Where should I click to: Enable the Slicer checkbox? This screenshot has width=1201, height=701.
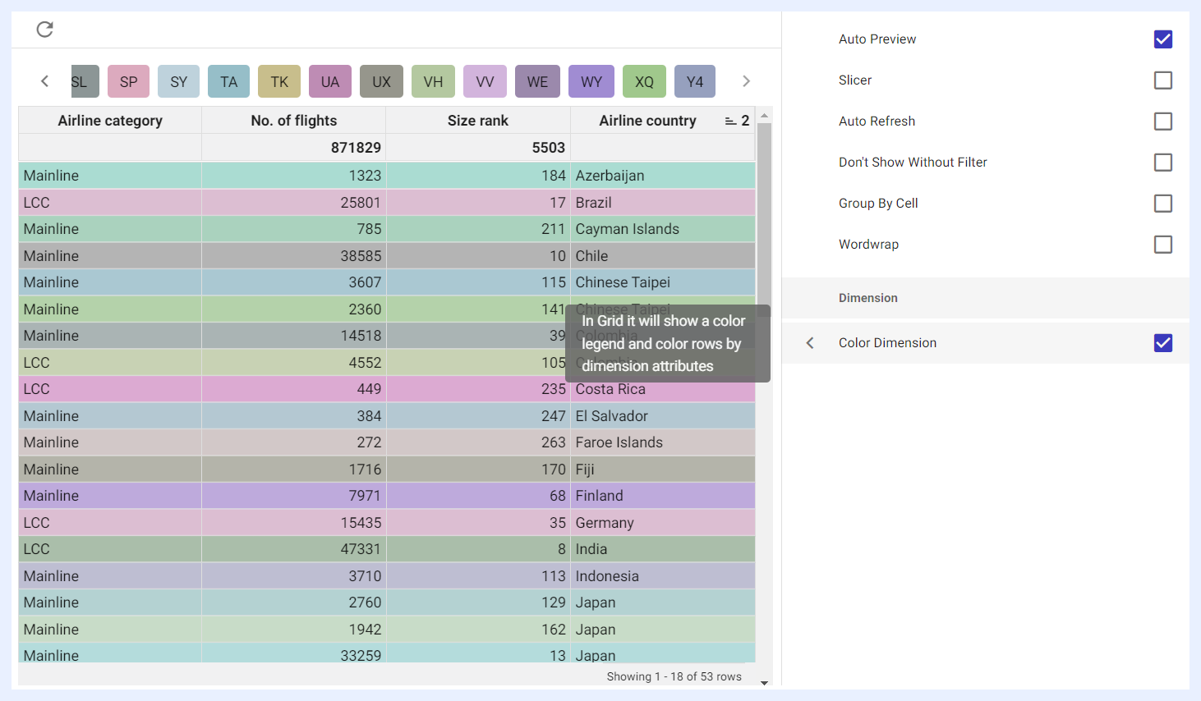(x=1163, y=80)
